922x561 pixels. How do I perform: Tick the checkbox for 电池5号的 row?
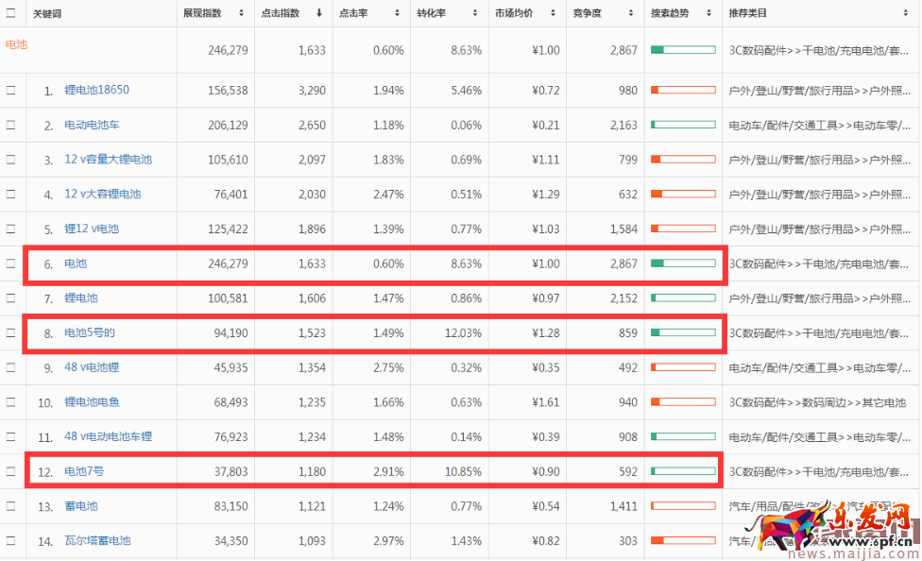click(x=11, y=332)
